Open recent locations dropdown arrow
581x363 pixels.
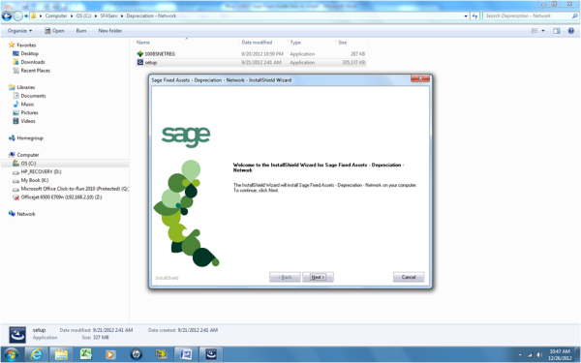pos(26,15)
